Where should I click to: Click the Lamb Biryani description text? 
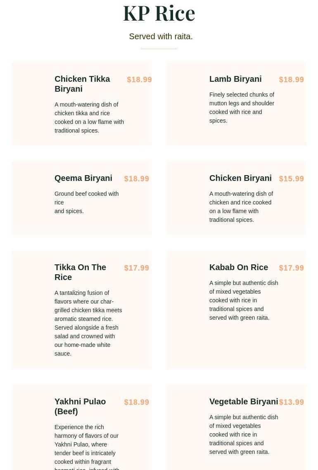(x=242, y=108)
